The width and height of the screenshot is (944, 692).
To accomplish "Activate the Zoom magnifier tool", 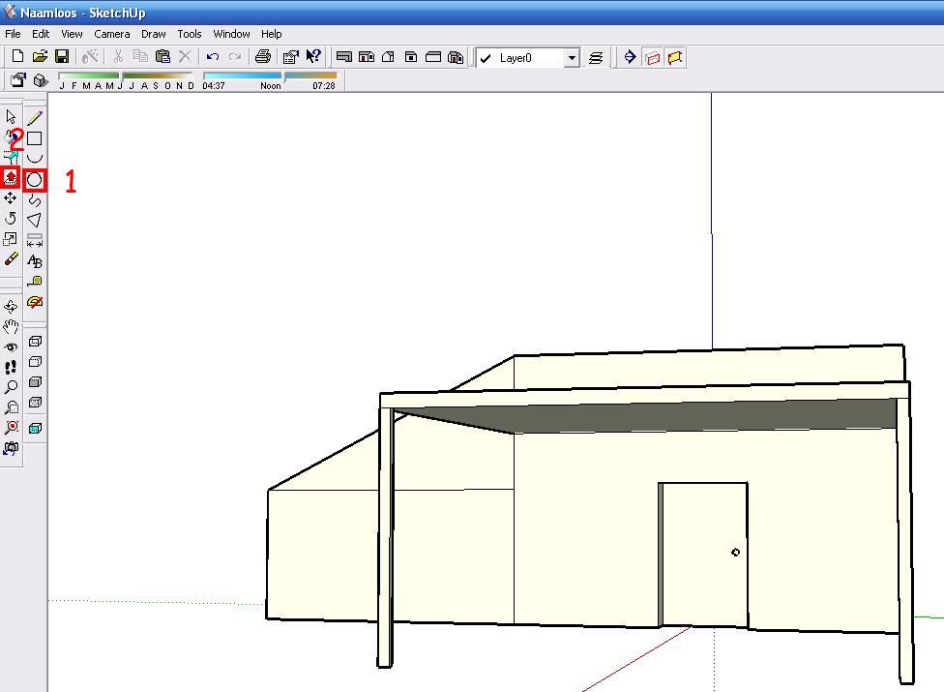I will [11, 387].
